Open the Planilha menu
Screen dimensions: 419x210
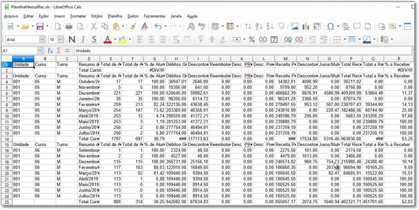(115, 16)
